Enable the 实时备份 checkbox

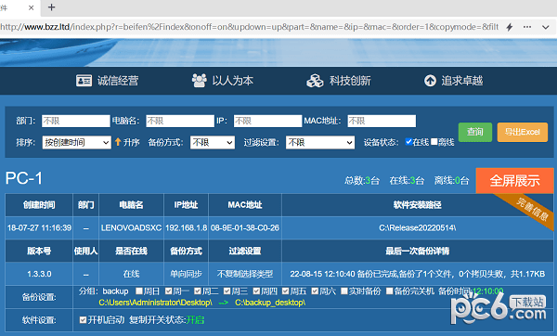[x=343, y=291]
